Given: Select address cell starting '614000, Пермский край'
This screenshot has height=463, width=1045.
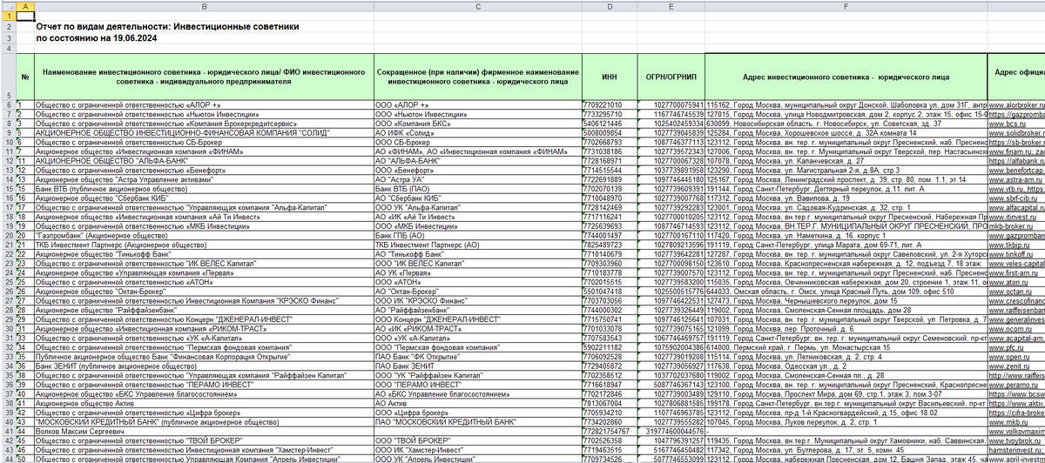Looking at the screenshot, I should [x=847, y=349].
